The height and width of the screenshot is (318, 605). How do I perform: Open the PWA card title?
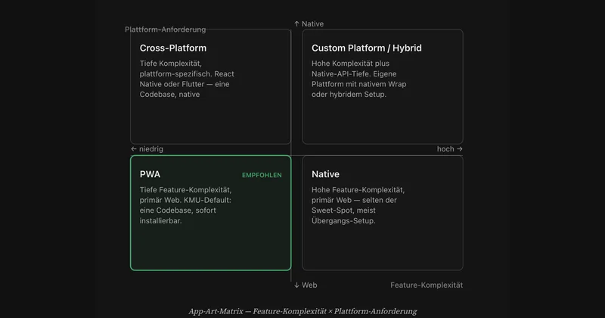click(x=150, y=174)
